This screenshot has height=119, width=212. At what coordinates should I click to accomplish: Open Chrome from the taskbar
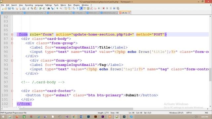74,117
